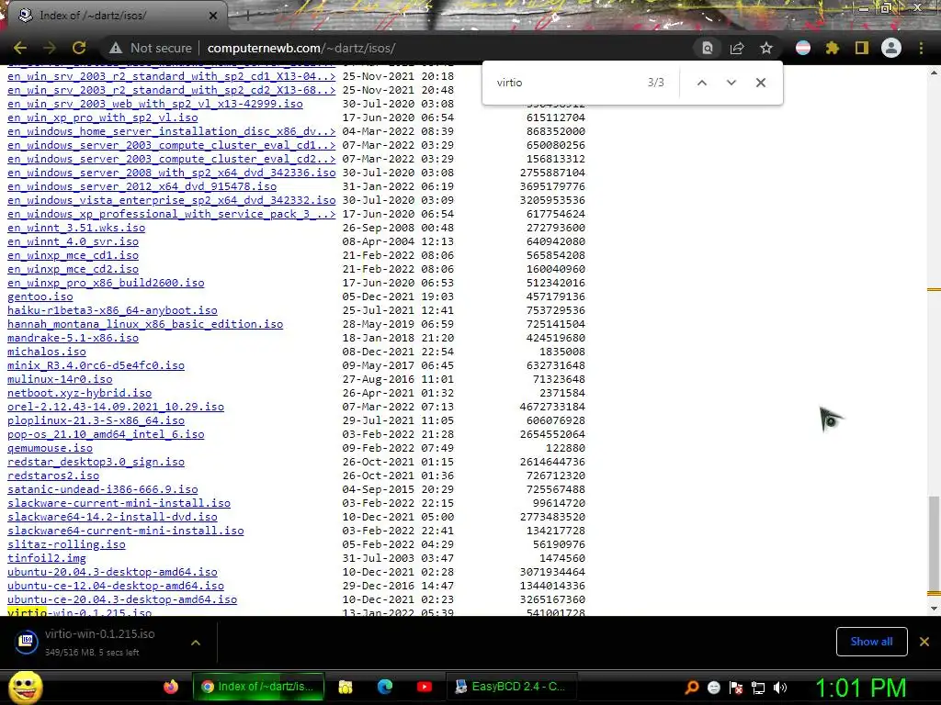Viewport: 941px width, 705px height.
Task: Launch Firefox from the taskbar
Action: click(x=171, y=687)
